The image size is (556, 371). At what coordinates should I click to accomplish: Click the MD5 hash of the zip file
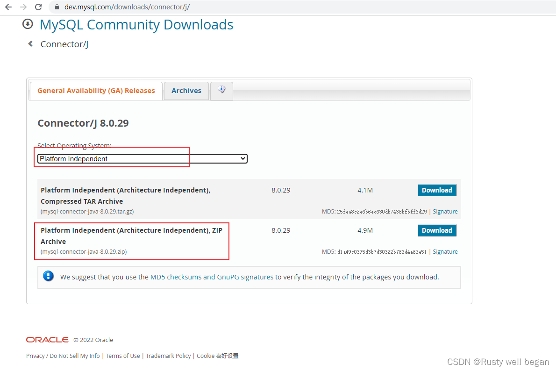click(382, 252)
